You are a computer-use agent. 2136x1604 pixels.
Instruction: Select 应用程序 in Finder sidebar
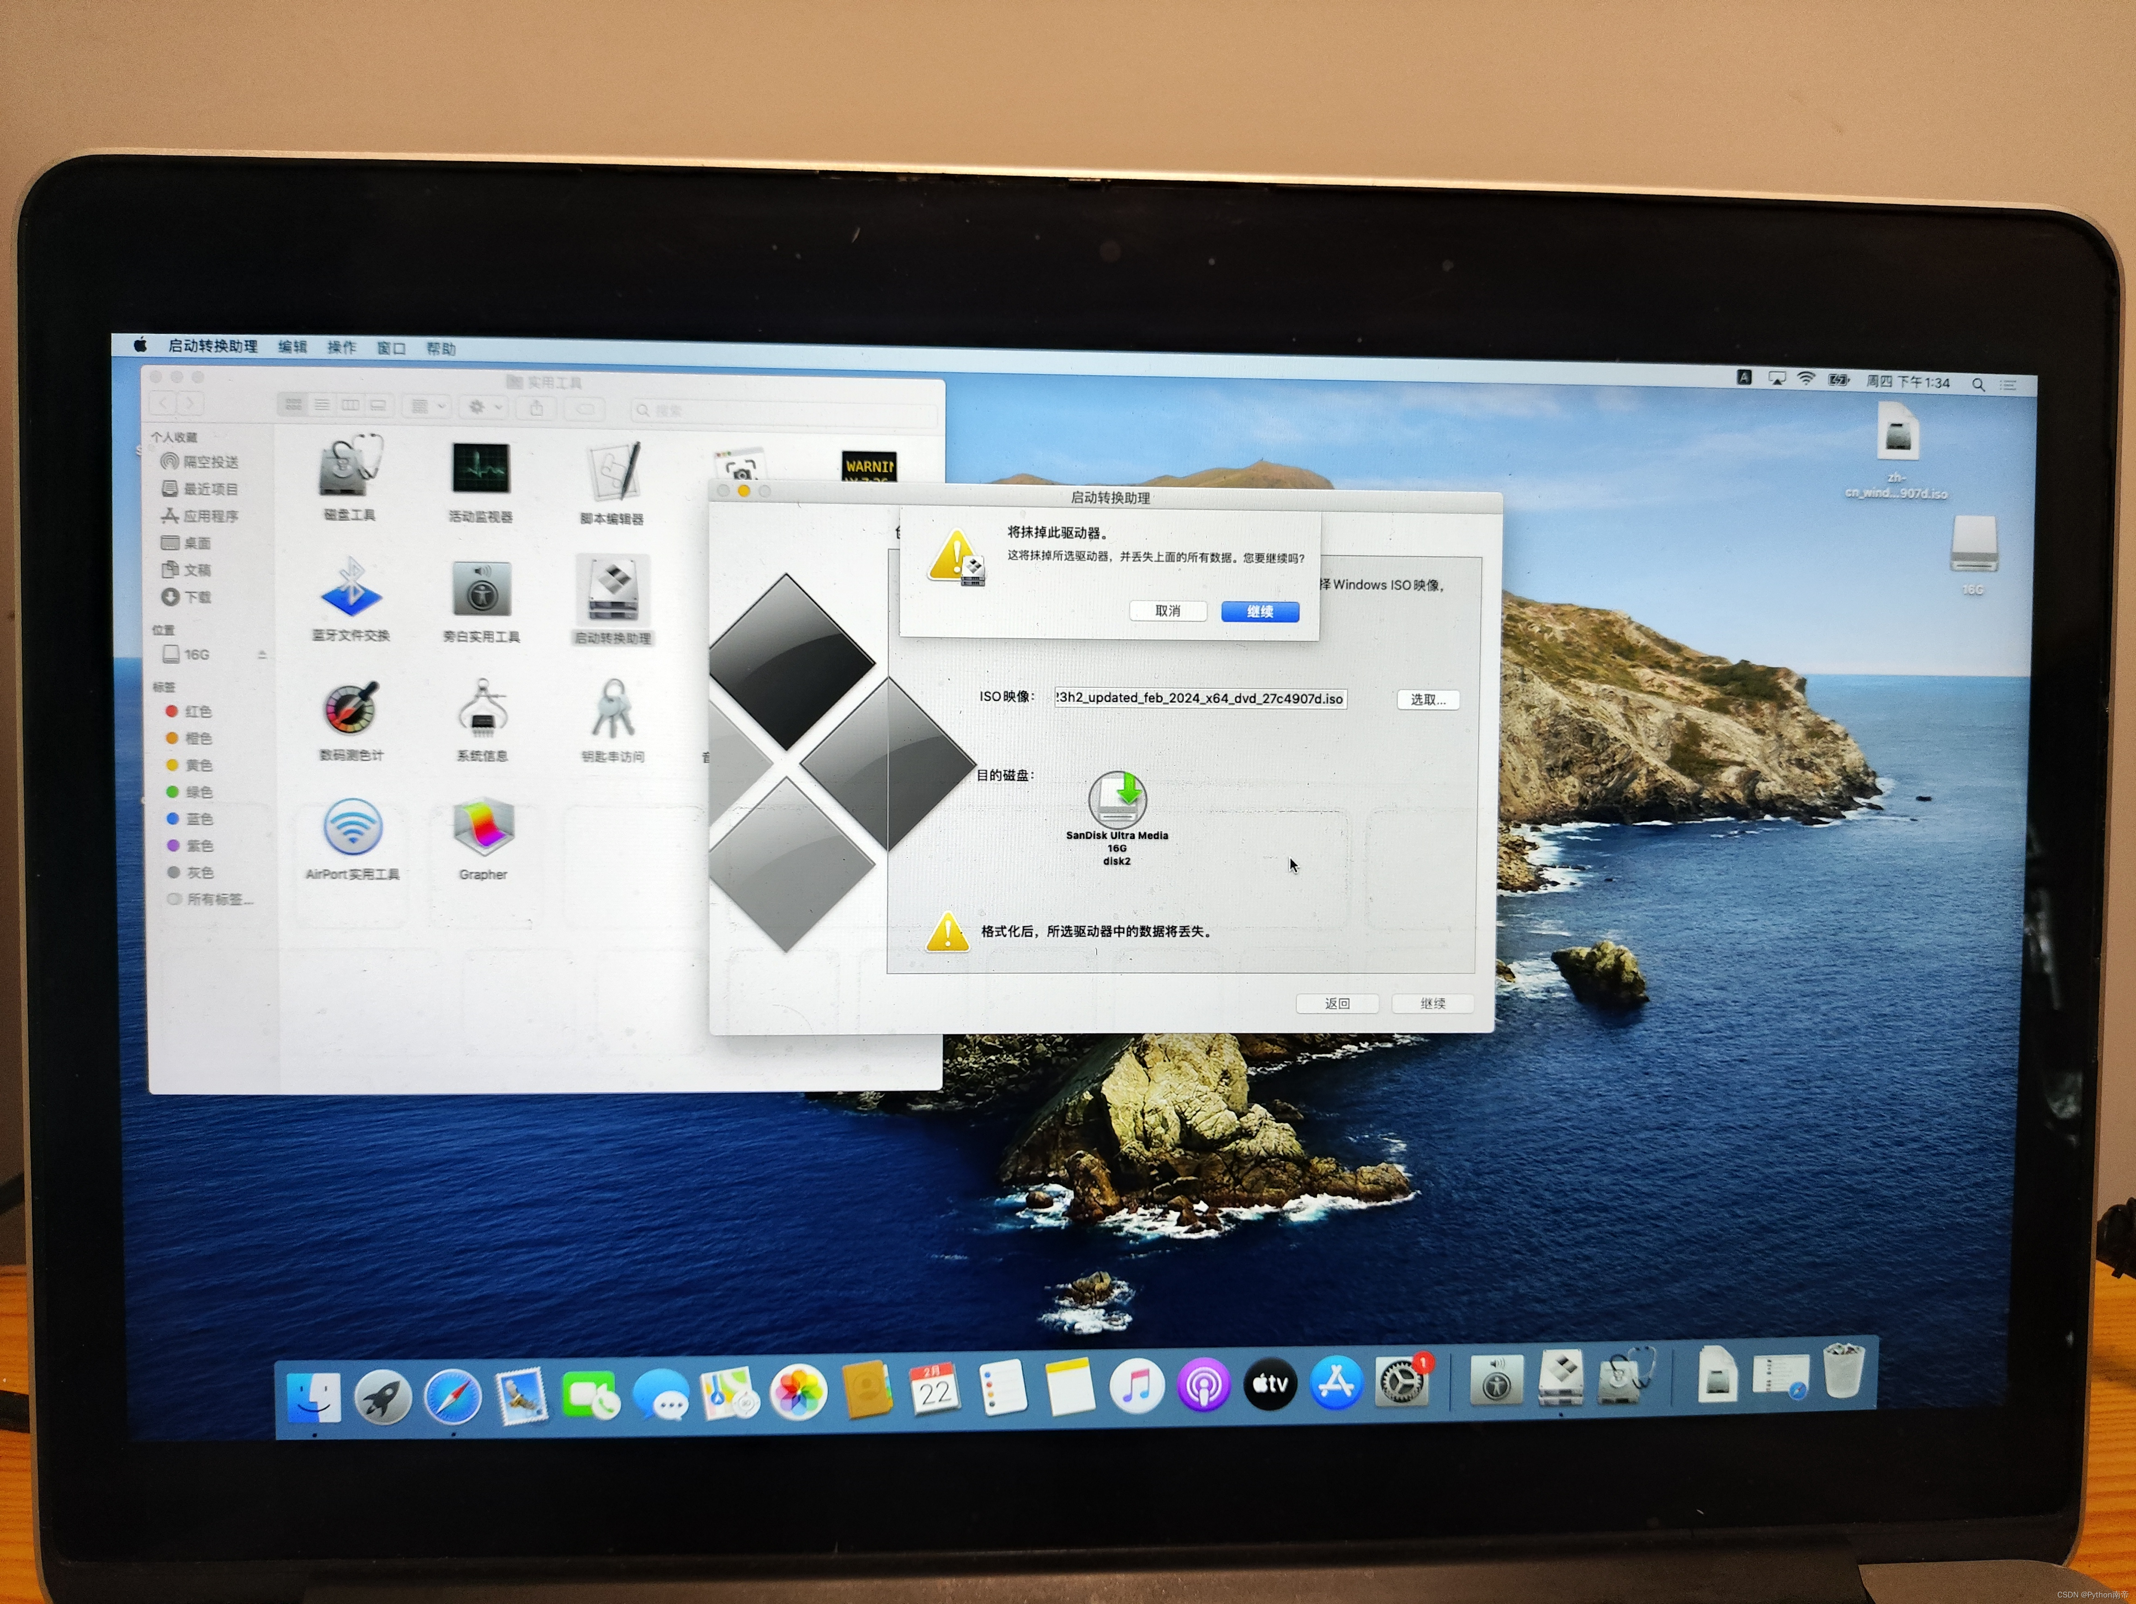coord(200,516)
